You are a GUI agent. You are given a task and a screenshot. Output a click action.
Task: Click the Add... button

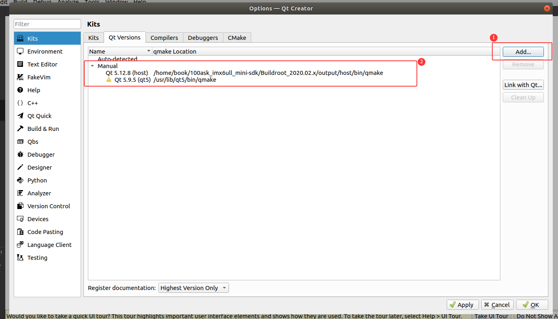523,52
